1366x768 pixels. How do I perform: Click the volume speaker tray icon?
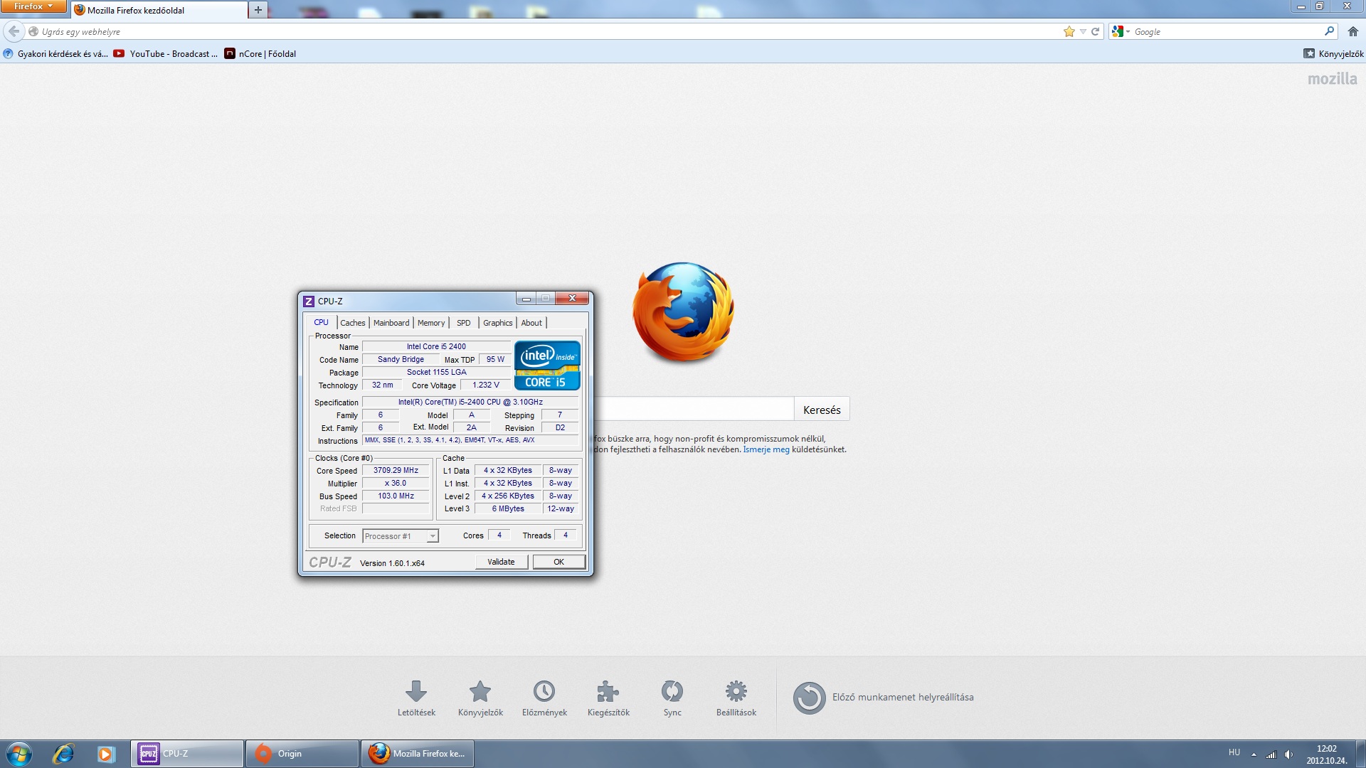[x=1288, y=754]
